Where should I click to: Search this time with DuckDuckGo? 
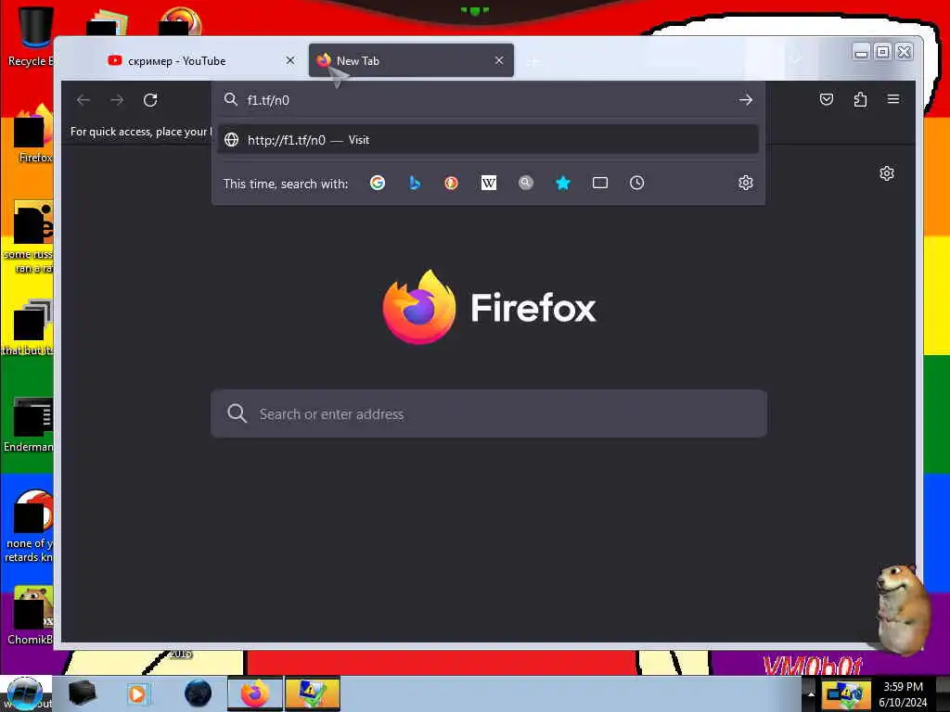(452, 183)
